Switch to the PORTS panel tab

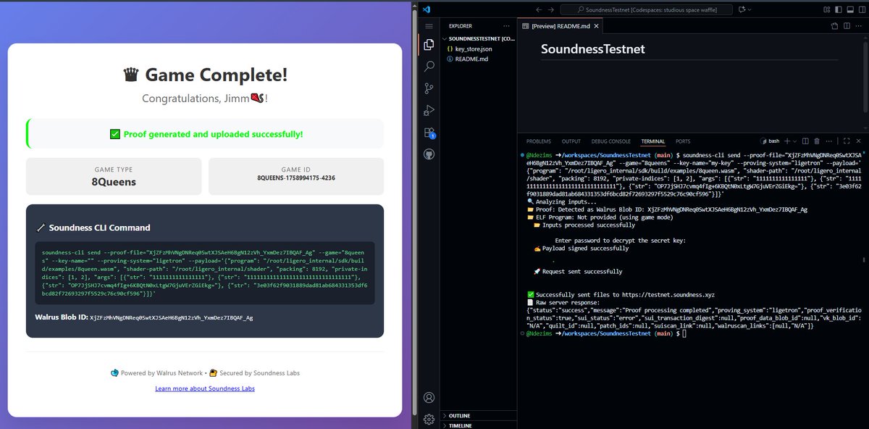pos(683,141)
